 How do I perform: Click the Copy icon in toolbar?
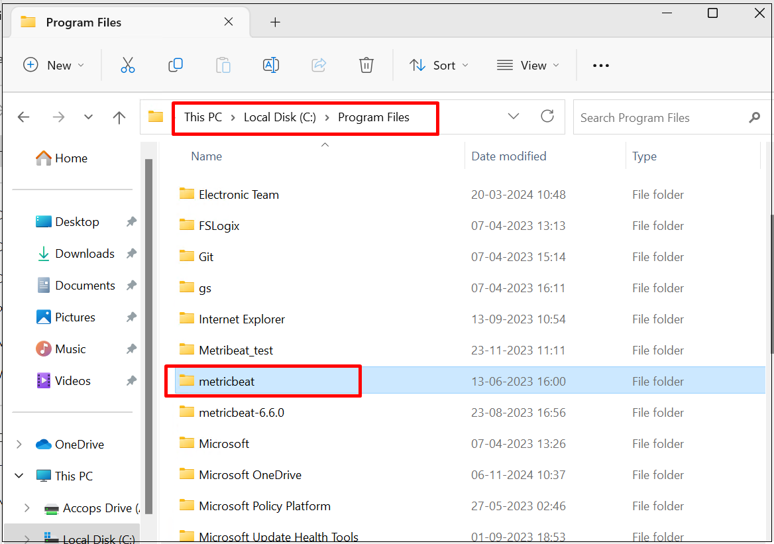176,65
